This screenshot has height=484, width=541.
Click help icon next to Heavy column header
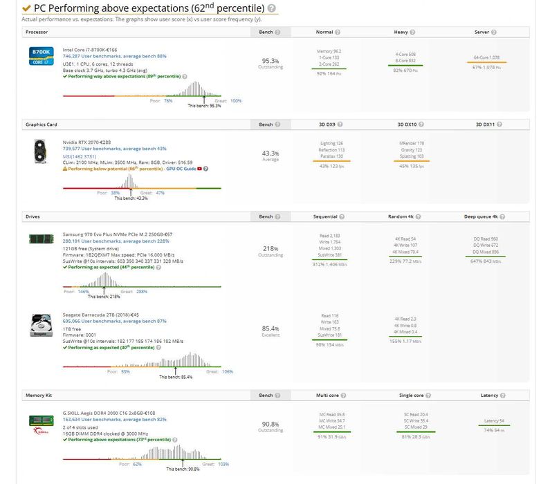[412, 32]
